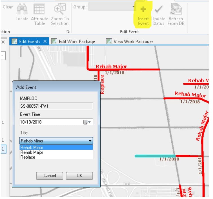Choose Rehab Major from Title list

(x=32, y=152)
